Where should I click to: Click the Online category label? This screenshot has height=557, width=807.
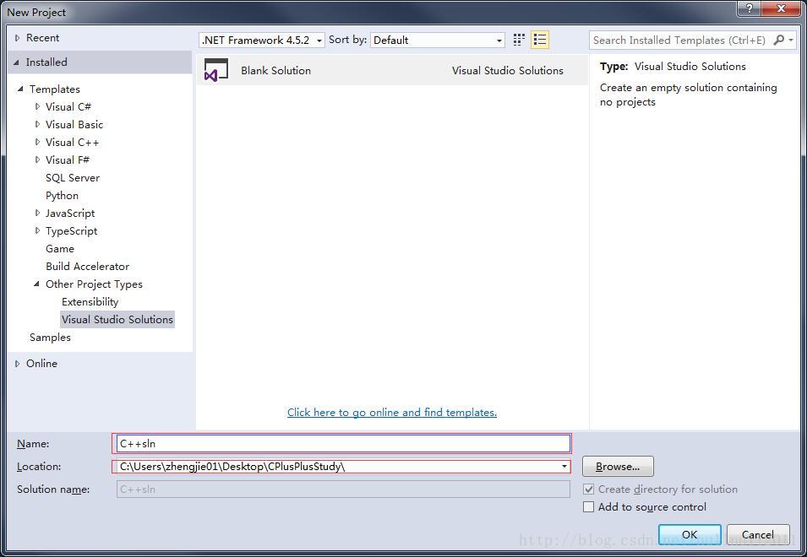41,363
